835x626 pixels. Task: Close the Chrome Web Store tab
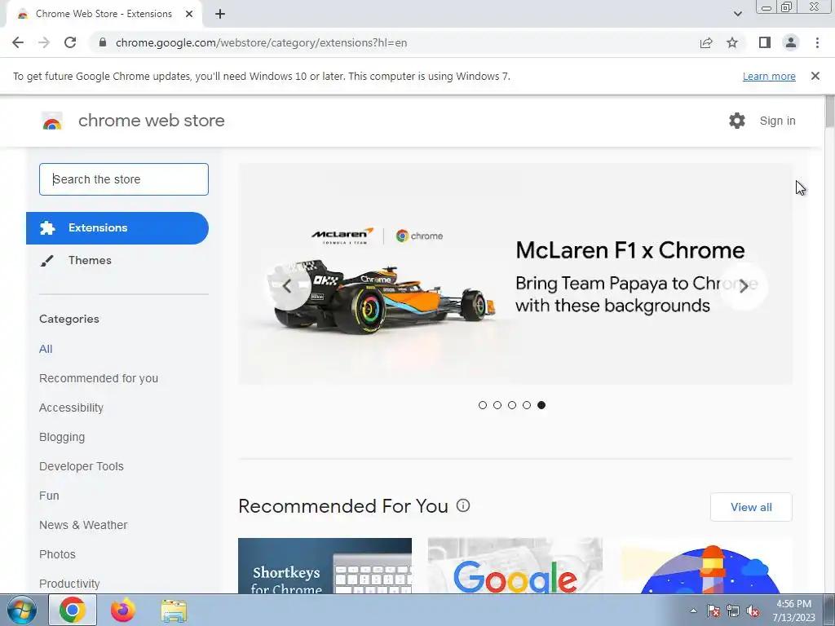pyautogui.click(x=189, y=14)
